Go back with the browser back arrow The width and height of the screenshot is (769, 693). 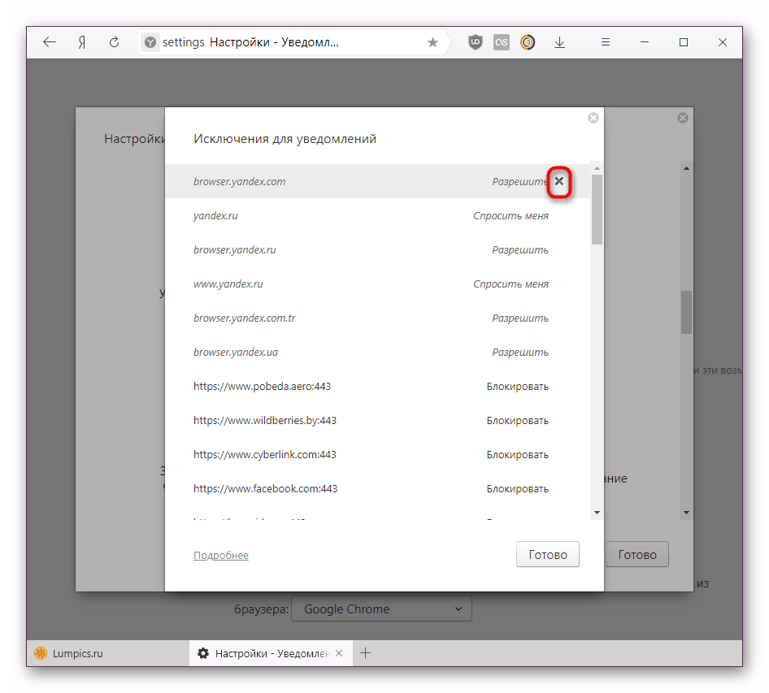coord(50,42)
